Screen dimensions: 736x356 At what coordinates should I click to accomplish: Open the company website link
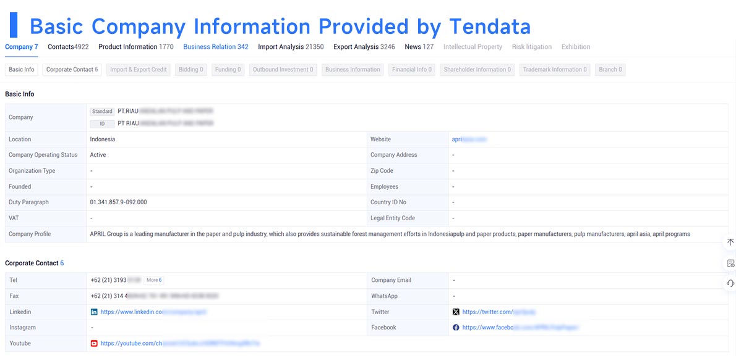pyautogui.click(x=469, y=139)
